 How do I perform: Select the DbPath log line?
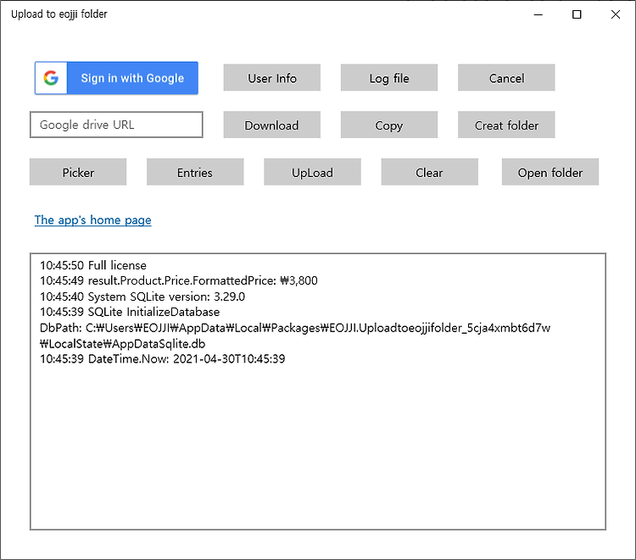pyautogui.click(x=295, y=328)
